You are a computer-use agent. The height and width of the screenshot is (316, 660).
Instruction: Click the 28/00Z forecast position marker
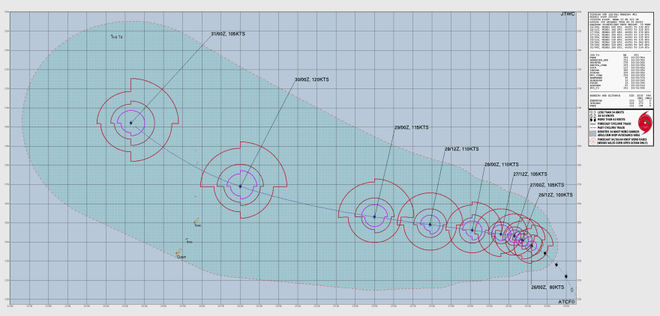[472, 231]
